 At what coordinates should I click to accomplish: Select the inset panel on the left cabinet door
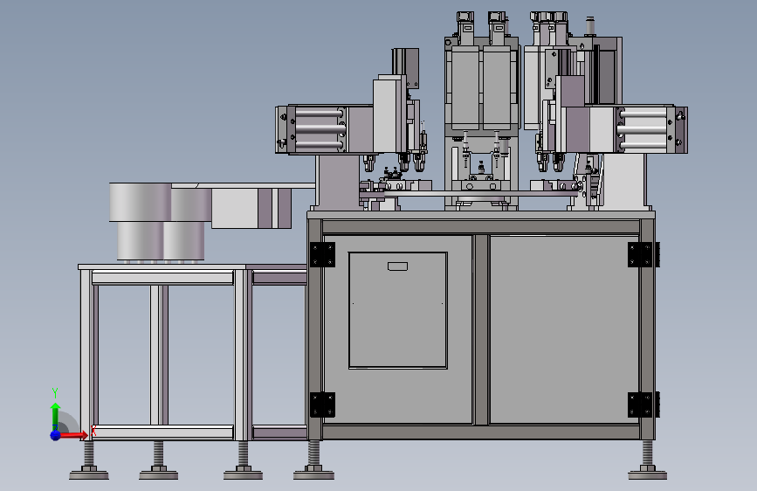398,310
